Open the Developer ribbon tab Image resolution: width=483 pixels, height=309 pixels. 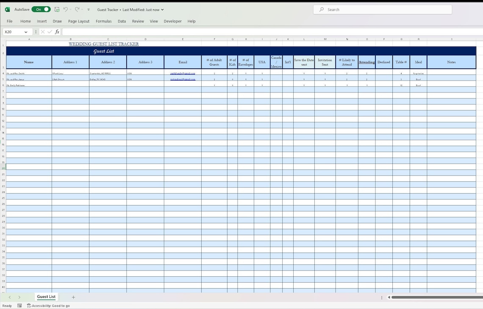(172, 21)
